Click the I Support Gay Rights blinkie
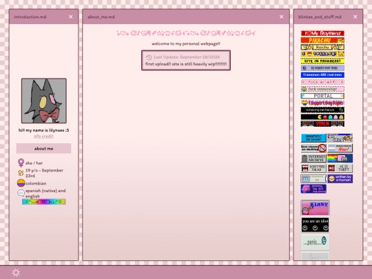This screenshot has height=279, width=372. tap(322, 103)
